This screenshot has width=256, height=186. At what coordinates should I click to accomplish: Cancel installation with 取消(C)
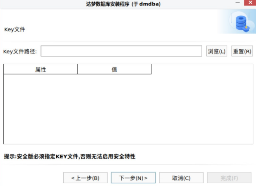coord(181,178)
